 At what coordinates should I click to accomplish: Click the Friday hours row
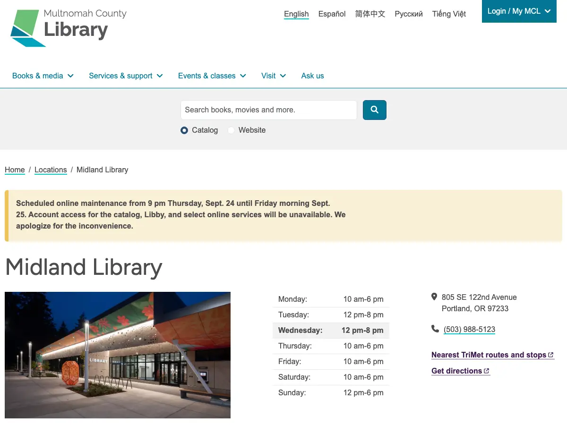point(331,362)
